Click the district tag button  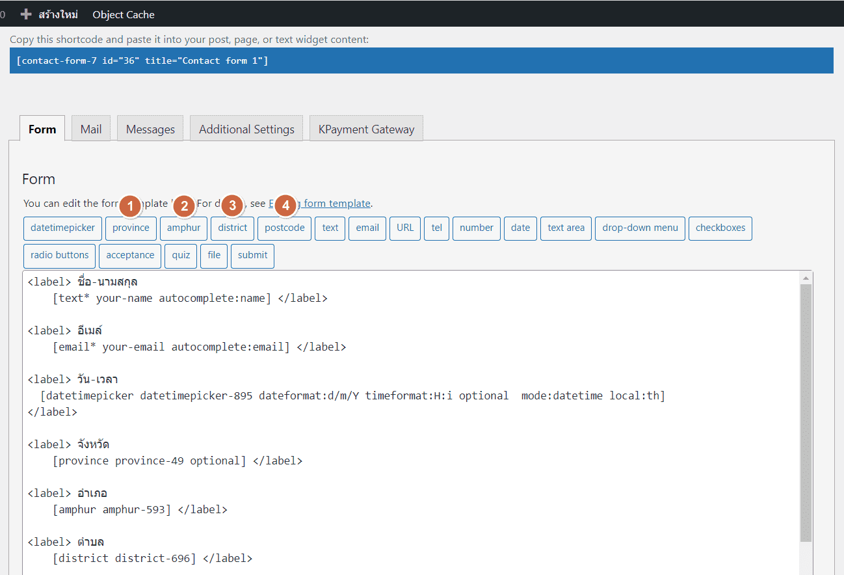[232, 228]
